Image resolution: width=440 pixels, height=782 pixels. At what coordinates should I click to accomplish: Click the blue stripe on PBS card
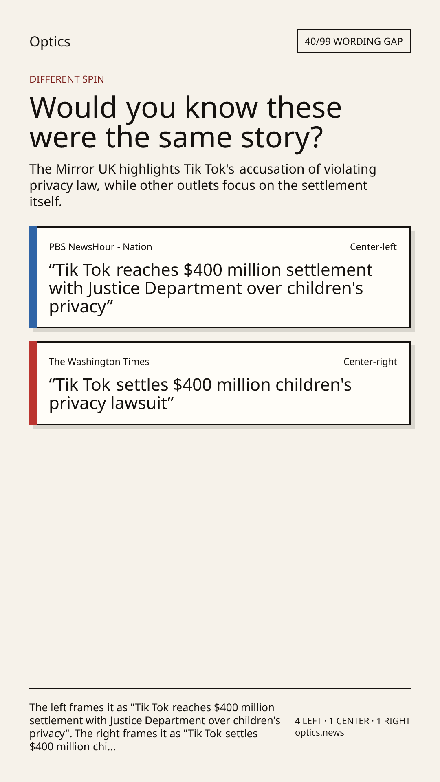coord(33,277)
